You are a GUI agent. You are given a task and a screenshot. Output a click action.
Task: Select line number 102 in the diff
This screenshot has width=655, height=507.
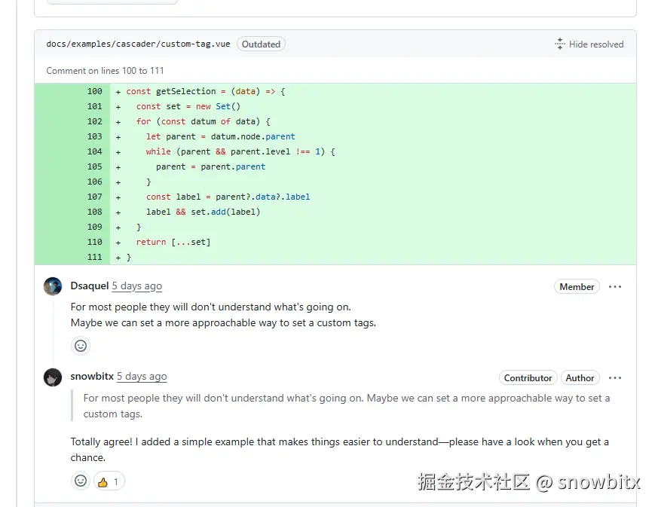[x=95, y=121]
